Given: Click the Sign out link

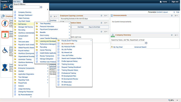Looking at the screenshot, I should pos(175,2).
